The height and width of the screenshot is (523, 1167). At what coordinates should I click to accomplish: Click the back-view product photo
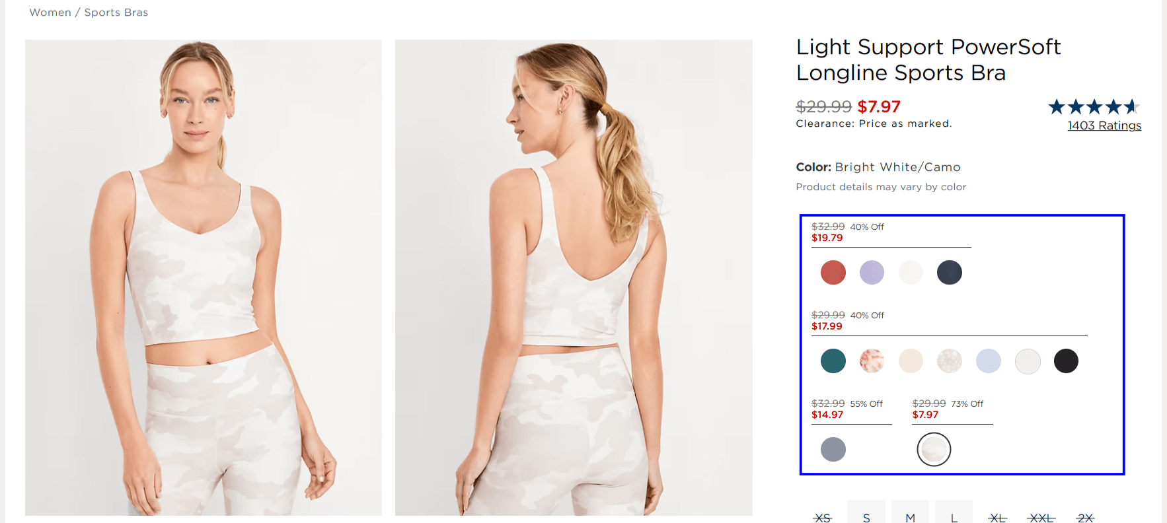pyautogui.click(x=574, y=277)
